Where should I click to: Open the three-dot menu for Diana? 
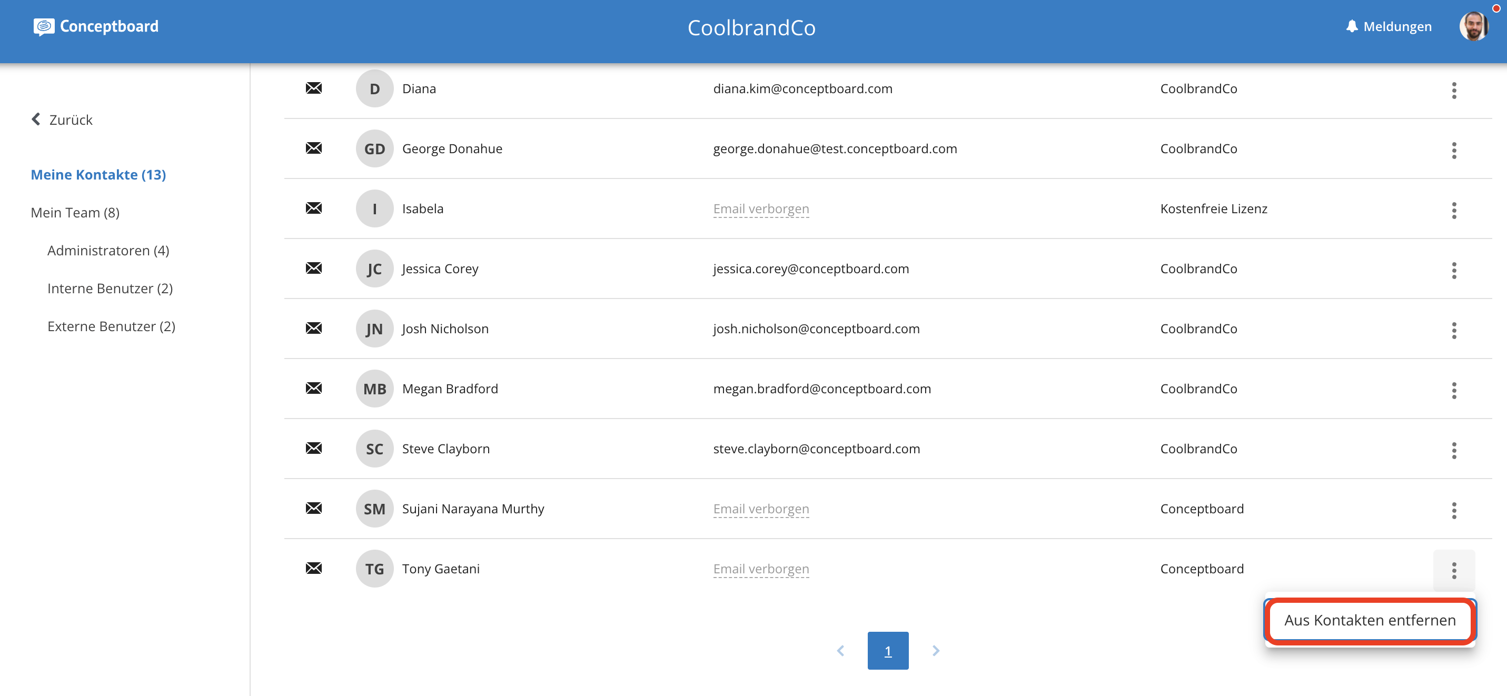tap(1454, 90)
